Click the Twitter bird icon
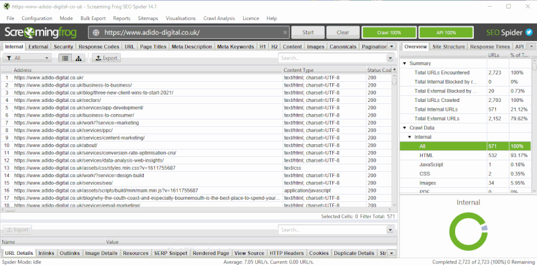Viewport: 537px width, 265px height. 529,32
